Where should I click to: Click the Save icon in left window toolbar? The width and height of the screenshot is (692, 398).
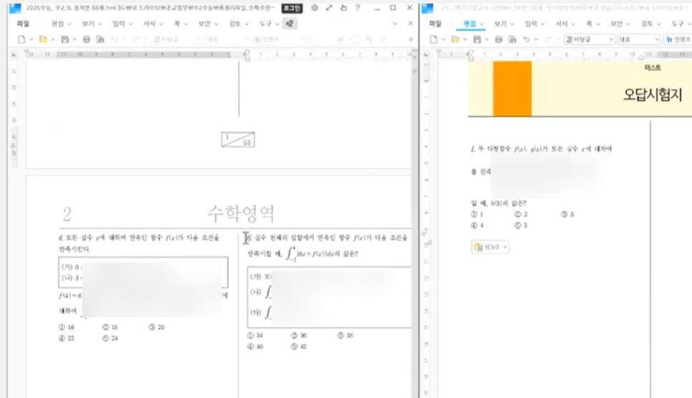pos(65,39)
